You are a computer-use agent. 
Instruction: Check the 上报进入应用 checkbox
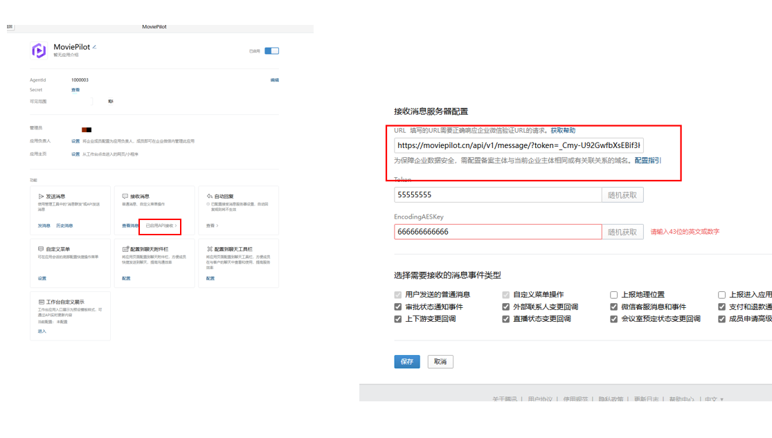click(721, 295)
